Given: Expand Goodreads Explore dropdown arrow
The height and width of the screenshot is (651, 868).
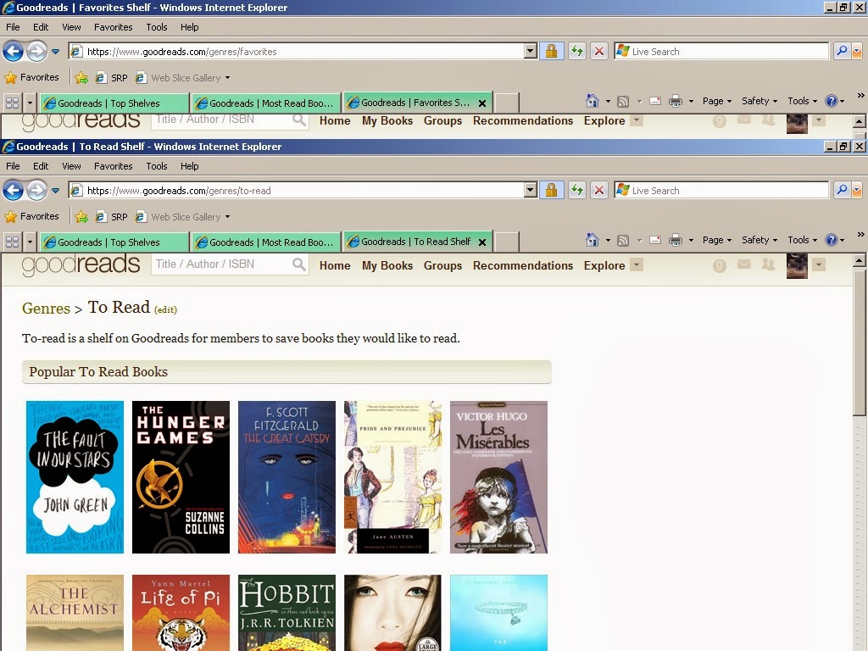Looking at the screenshot, I should pyautogui.click(x=637, y=265).
